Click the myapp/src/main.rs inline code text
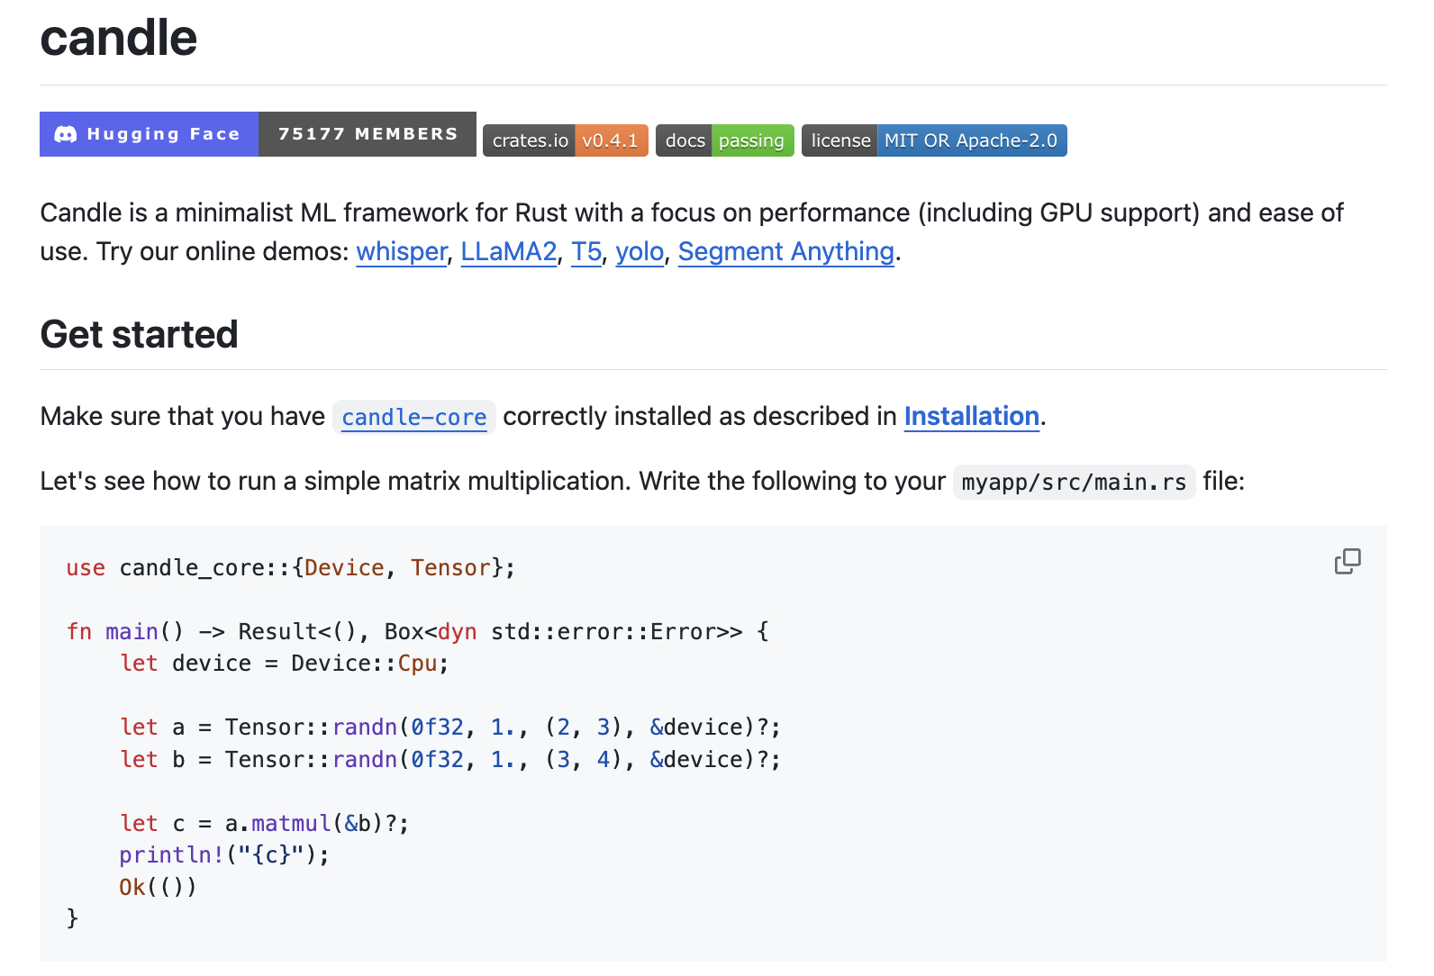This screenshot has height=976, width=1434. click(1073, 482)
